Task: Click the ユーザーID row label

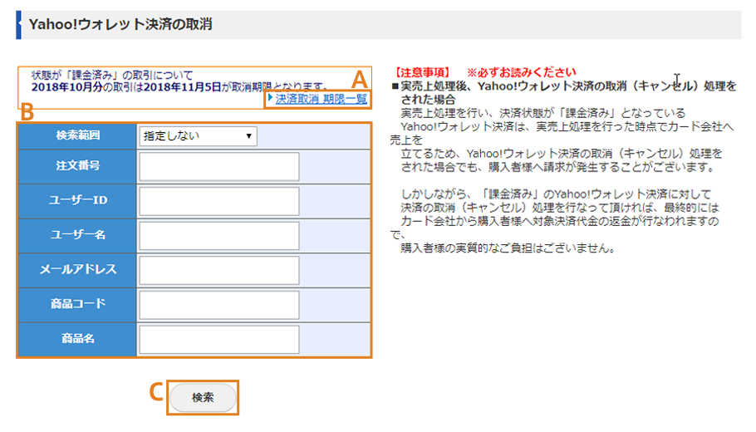Action: (77, 200)
